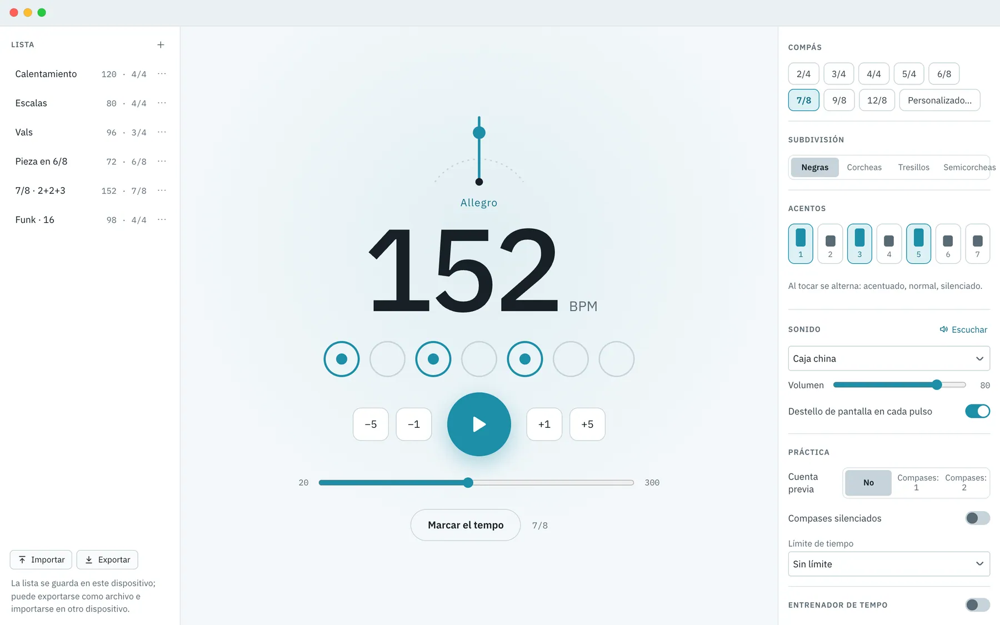The height and width of the screenshot is (625, 1000).
Task: Click the import arrow icon
Action: [x=22, y=559]
